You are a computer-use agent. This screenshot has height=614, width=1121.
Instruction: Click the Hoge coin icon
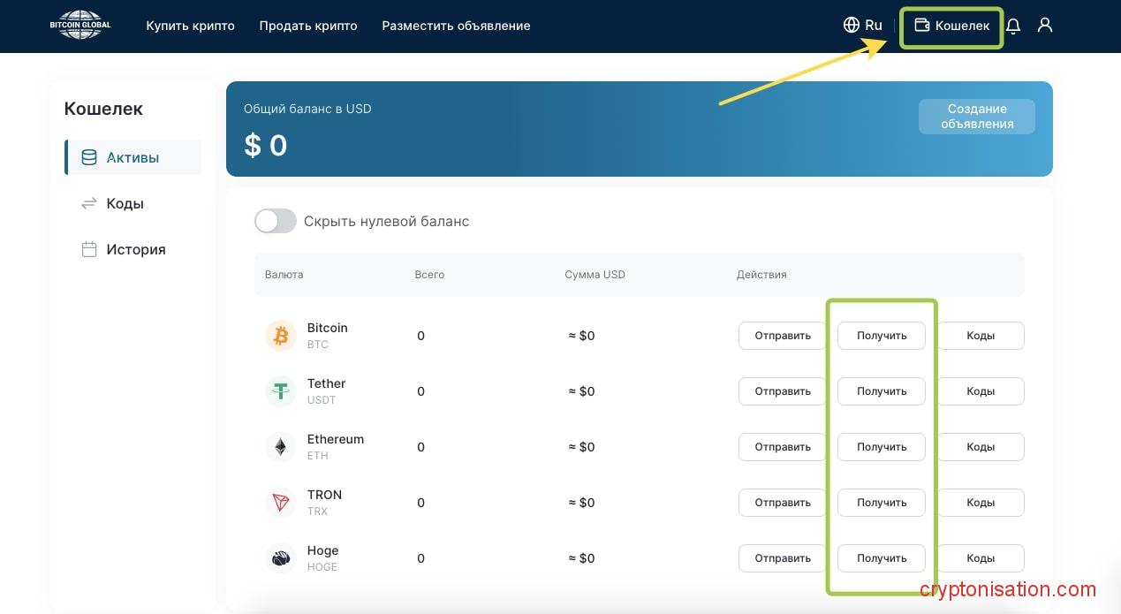point(281,558)
